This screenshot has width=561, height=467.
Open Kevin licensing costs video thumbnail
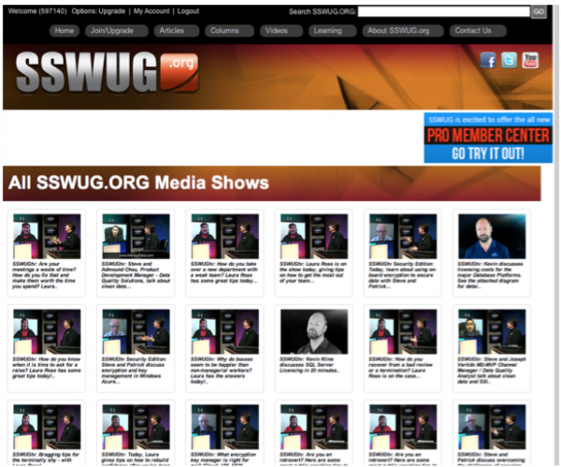[493, 237]
